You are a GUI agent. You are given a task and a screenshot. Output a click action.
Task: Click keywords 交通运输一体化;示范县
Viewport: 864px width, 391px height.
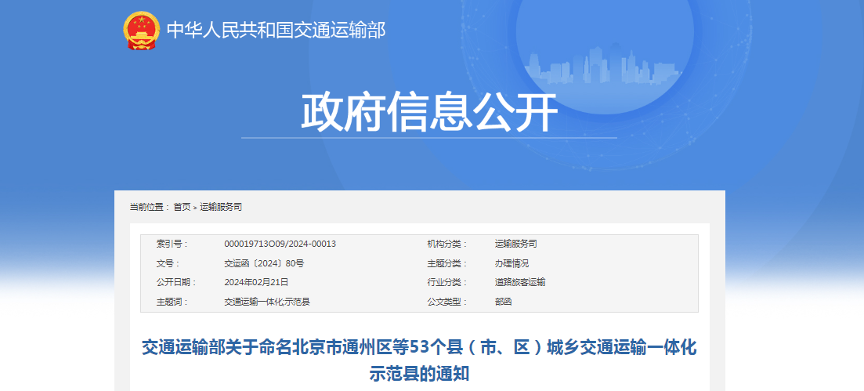[x=267, y=302]
